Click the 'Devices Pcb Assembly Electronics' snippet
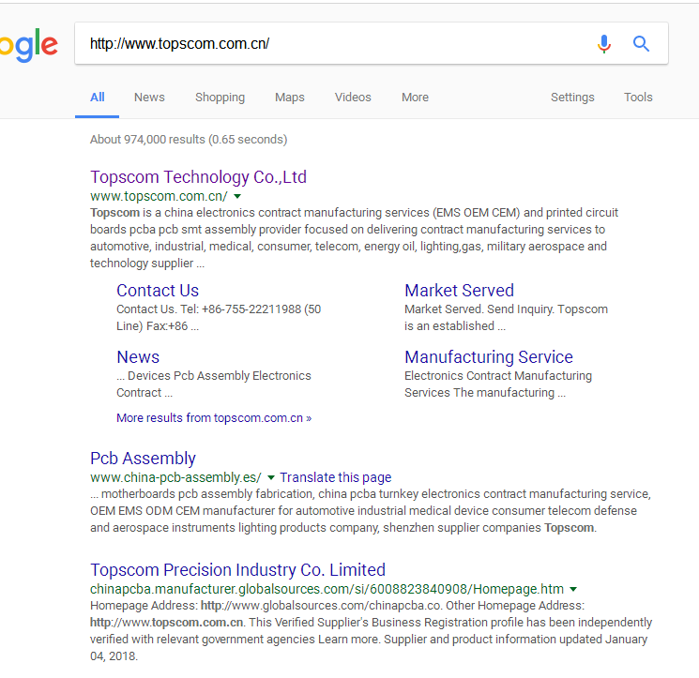 point(220,376)
